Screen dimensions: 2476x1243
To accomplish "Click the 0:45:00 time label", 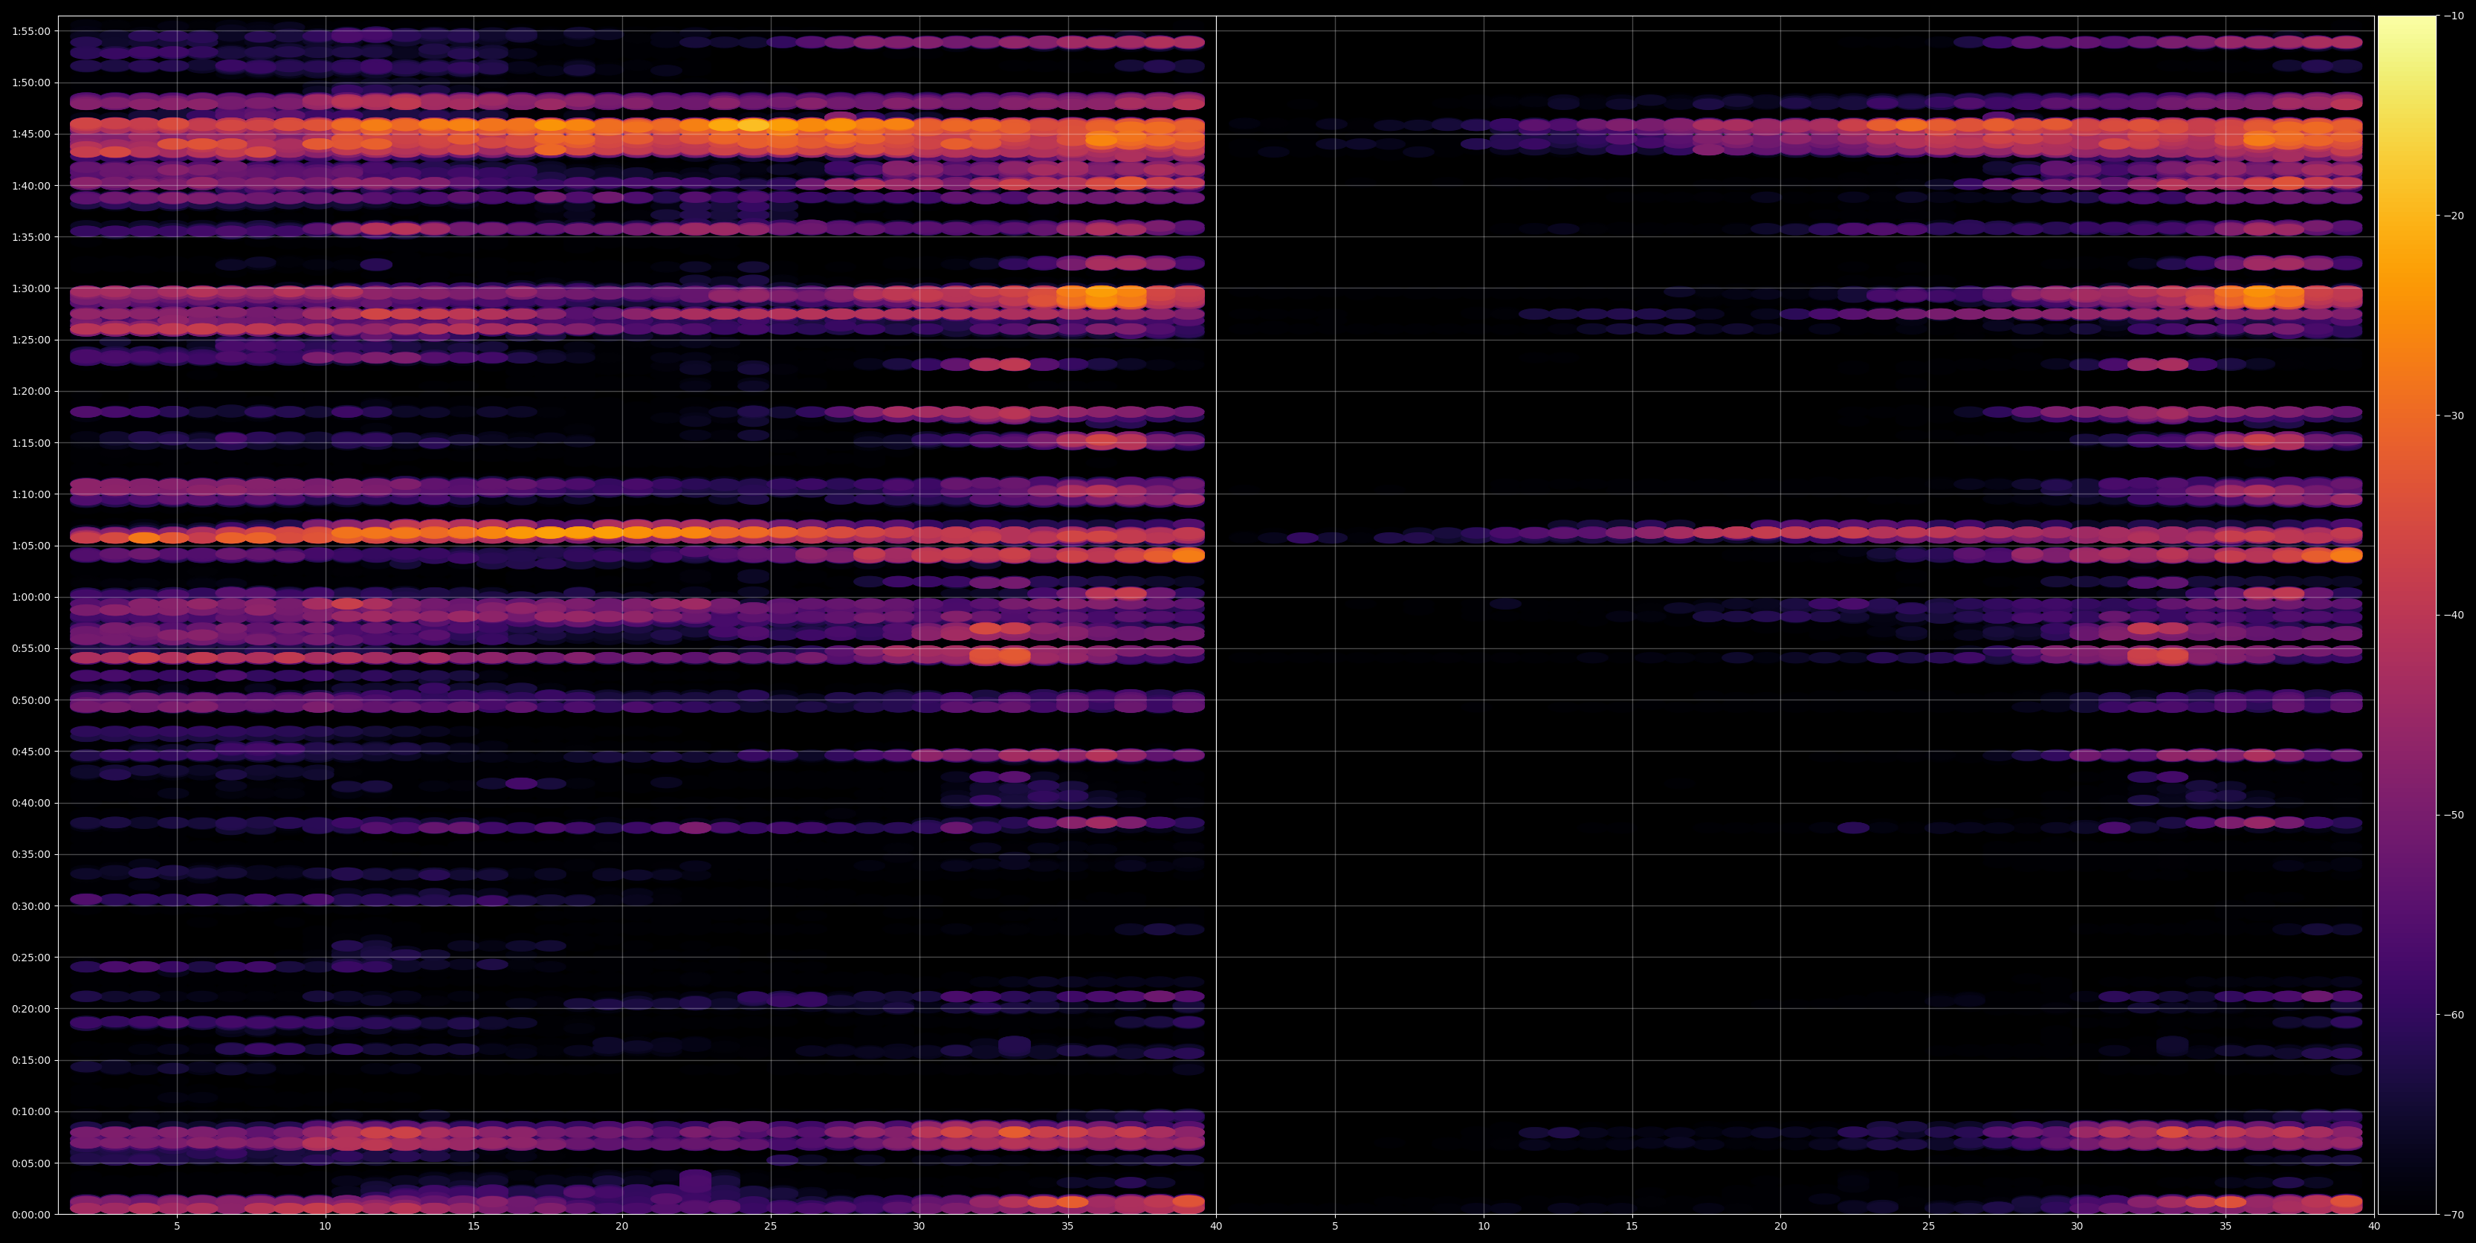I will [x=30, y=752].
